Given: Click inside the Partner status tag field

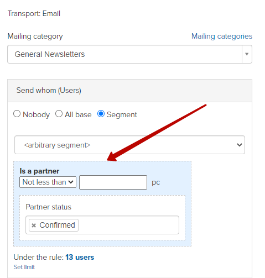Looking at the screenshot, I should (x=128, y=225).
